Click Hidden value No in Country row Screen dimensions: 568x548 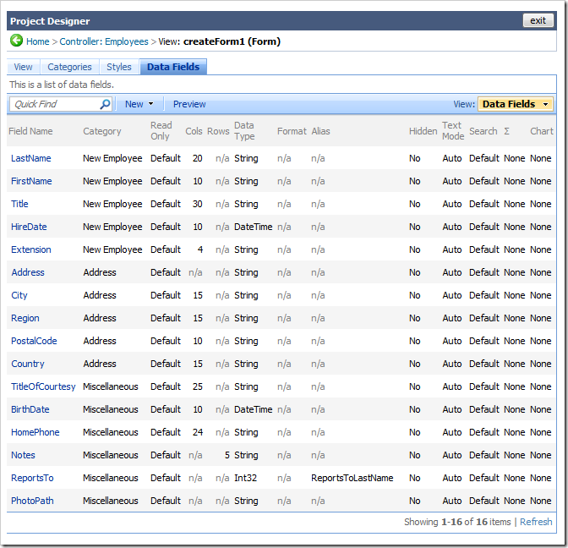coord(415,364)
